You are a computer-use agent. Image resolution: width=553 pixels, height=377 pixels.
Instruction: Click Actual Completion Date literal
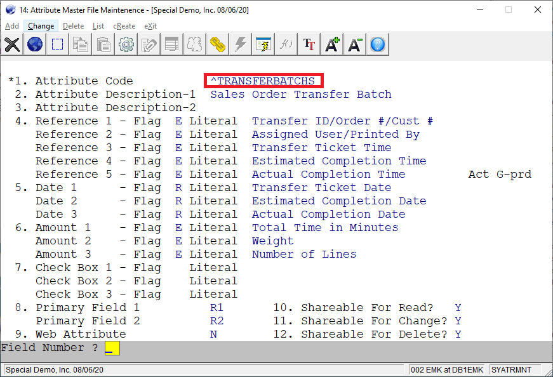coord(329,214)
